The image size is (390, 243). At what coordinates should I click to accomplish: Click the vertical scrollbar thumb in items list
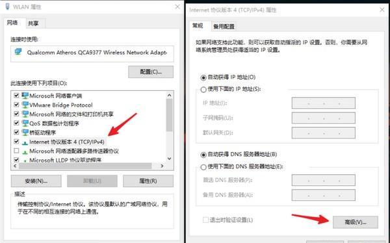170,115
